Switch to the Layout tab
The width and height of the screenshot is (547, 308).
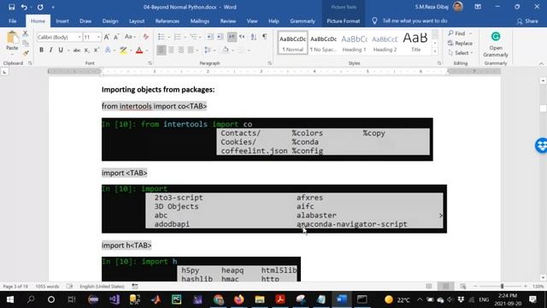tap(137, 21)
